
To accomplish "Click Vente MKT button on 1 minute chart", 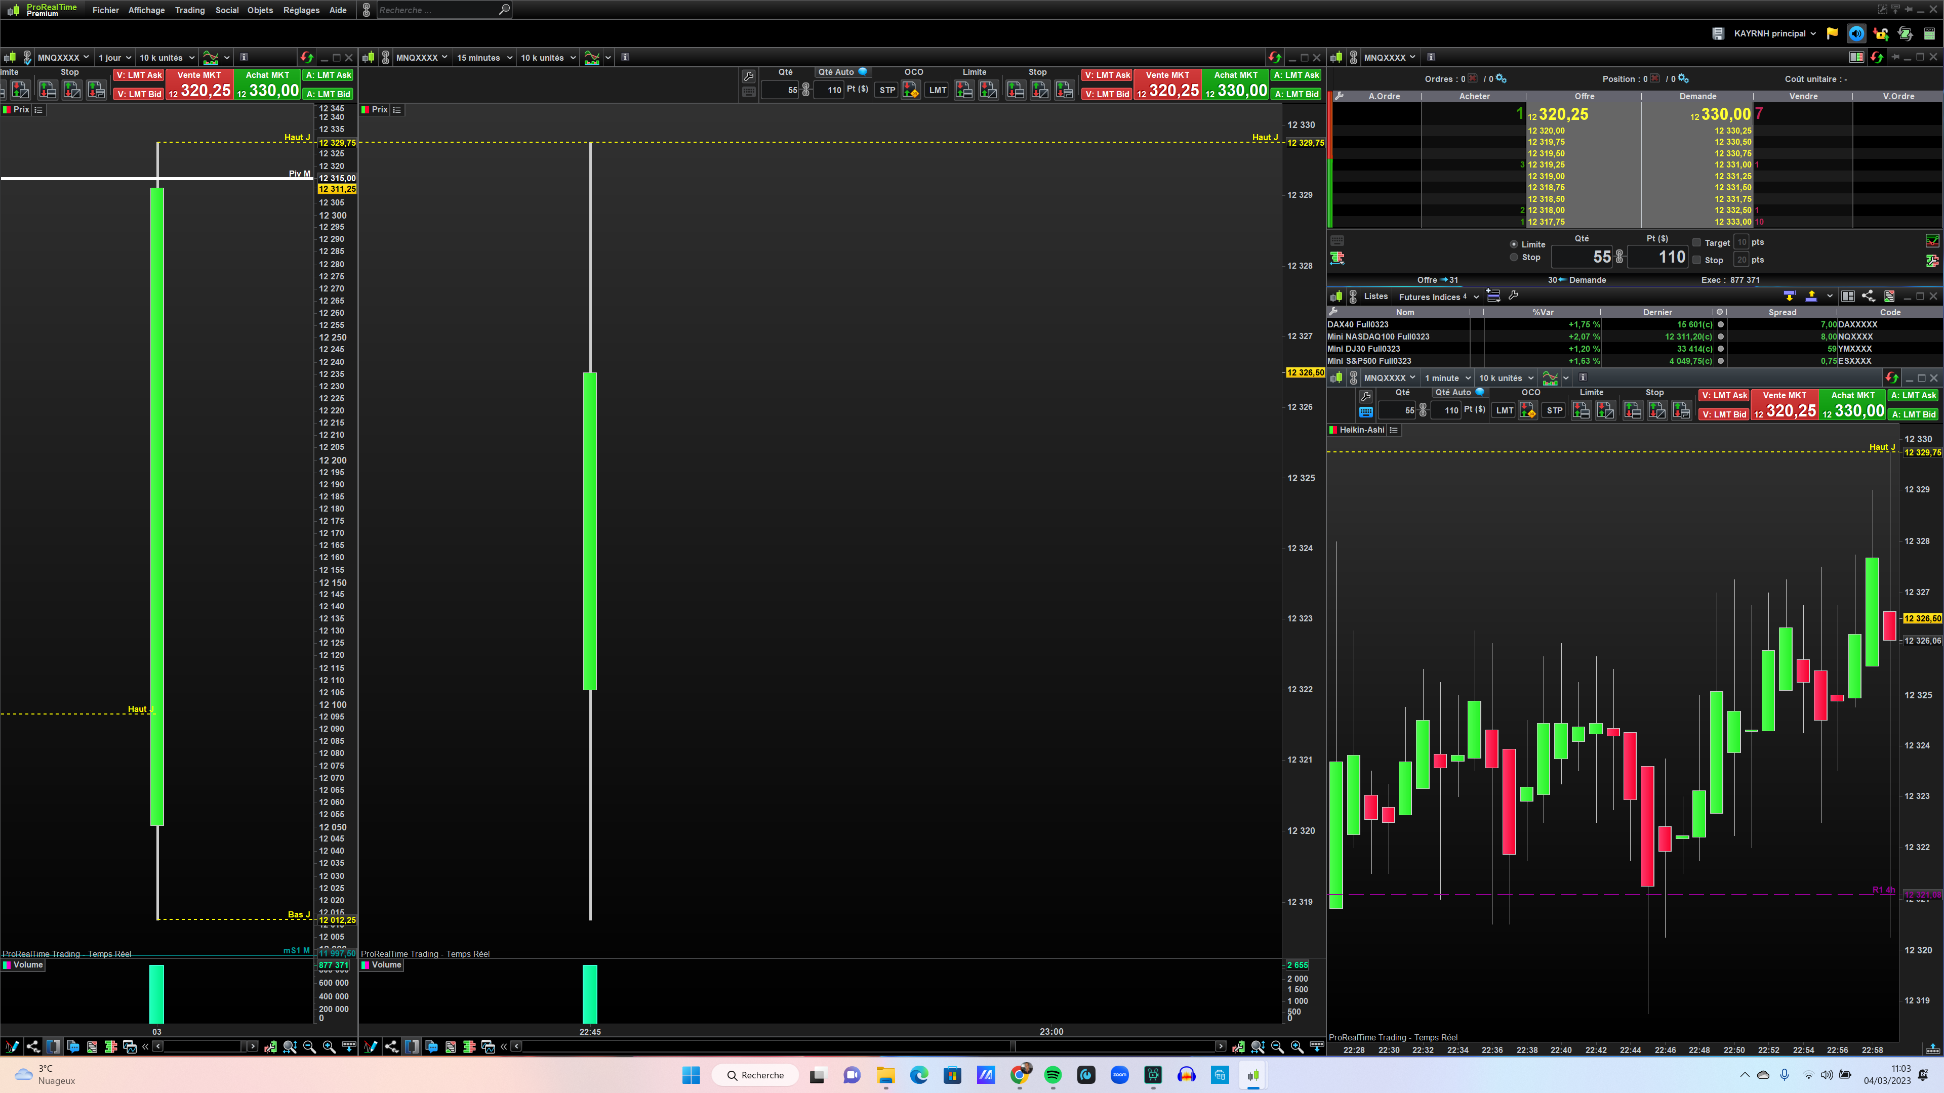I will coord(1784,405).
